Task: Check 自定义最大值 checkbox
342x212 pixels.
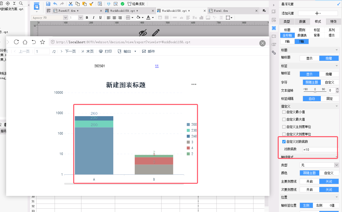Action: point(284,119)
